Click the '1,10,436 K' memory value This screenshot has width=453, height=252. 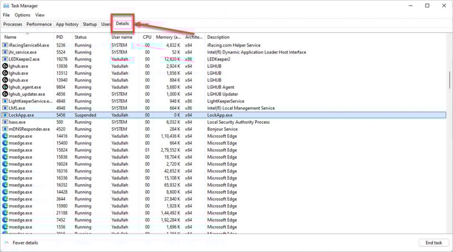tap(170, 136)
